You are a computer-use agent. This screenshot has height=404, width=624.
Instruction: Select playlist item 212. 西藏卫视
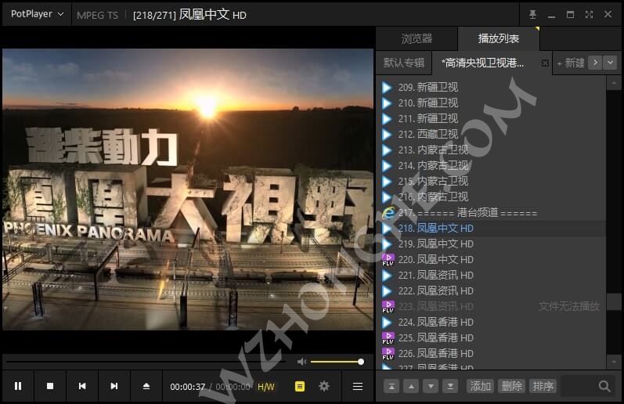pos(492,134)
